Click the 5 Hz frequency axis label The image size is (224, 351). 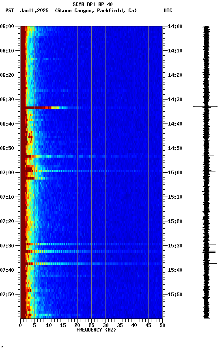tap(34, 325)
